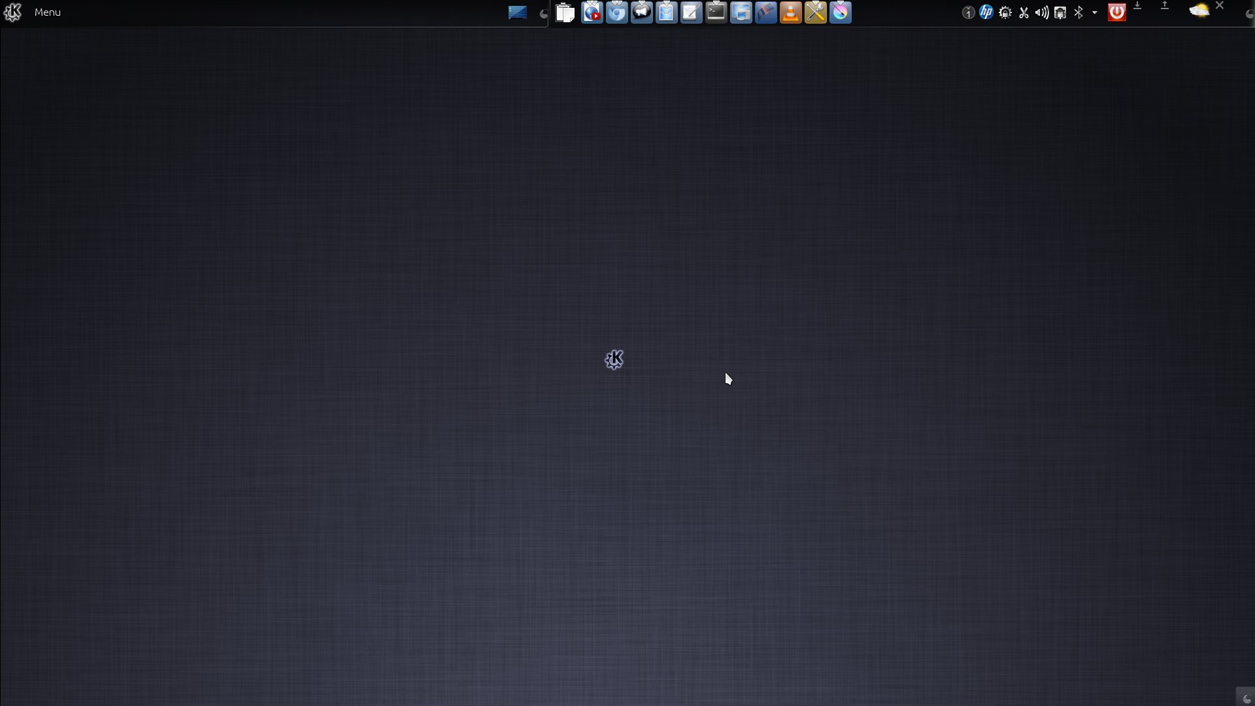Launch the web video browser icon
1255x706 pixels.
coord(592,12)
